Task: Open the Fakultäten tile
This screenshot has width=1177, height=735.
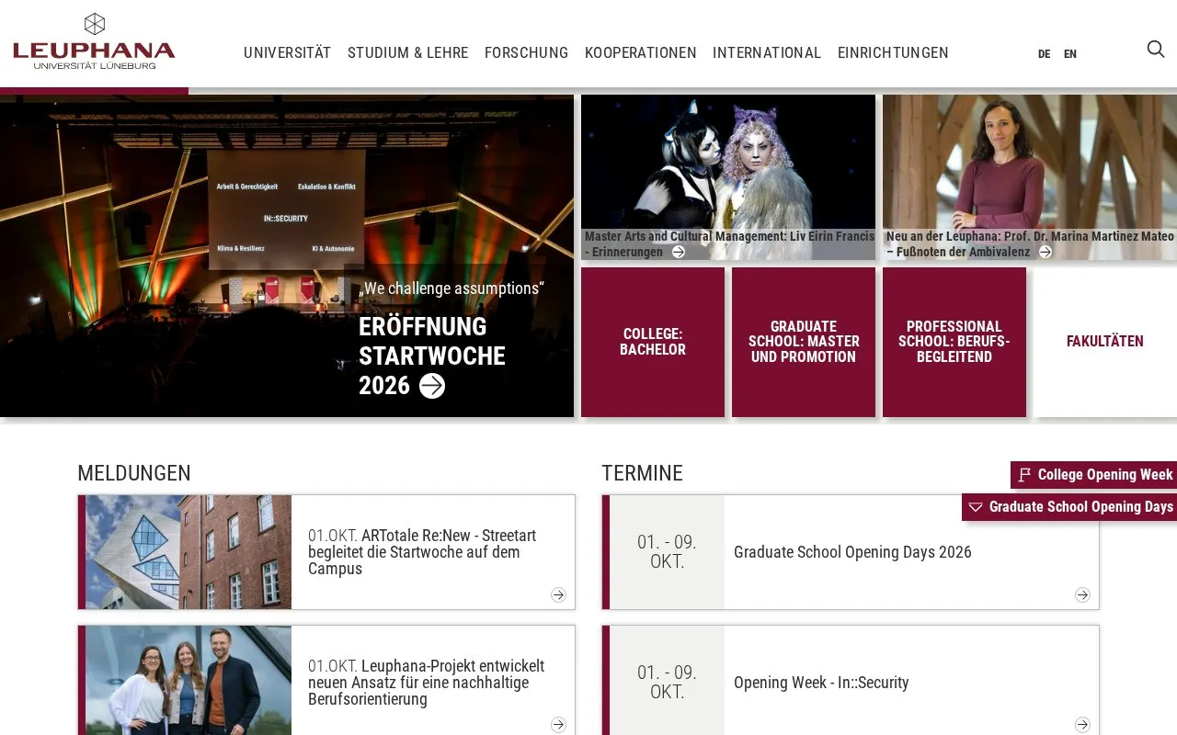Action: (x=1105, y=342)
